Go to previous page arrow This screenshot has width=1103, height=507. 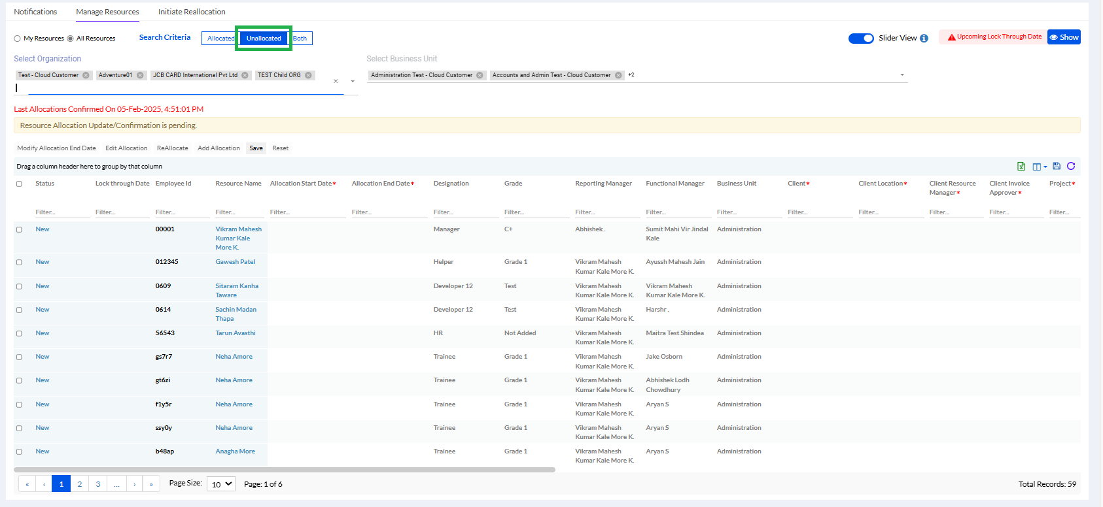pos(44,484)
